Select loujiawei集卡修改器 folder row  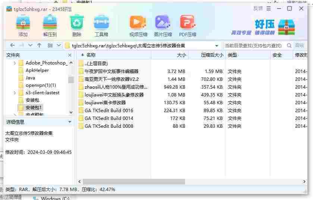(193, 102)
